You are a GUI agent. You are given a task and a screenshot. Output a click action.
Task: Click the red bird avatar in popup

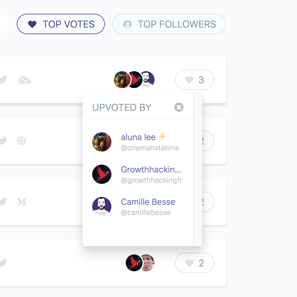coord(102,174)
